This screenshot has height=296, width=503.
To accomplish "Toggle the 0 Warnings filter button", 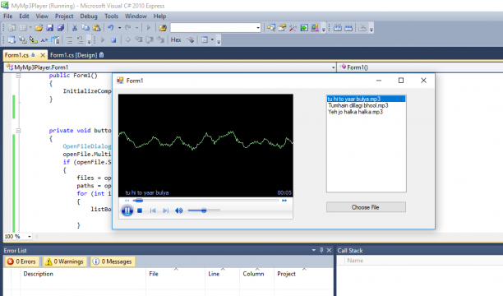I will click(65, 261).
